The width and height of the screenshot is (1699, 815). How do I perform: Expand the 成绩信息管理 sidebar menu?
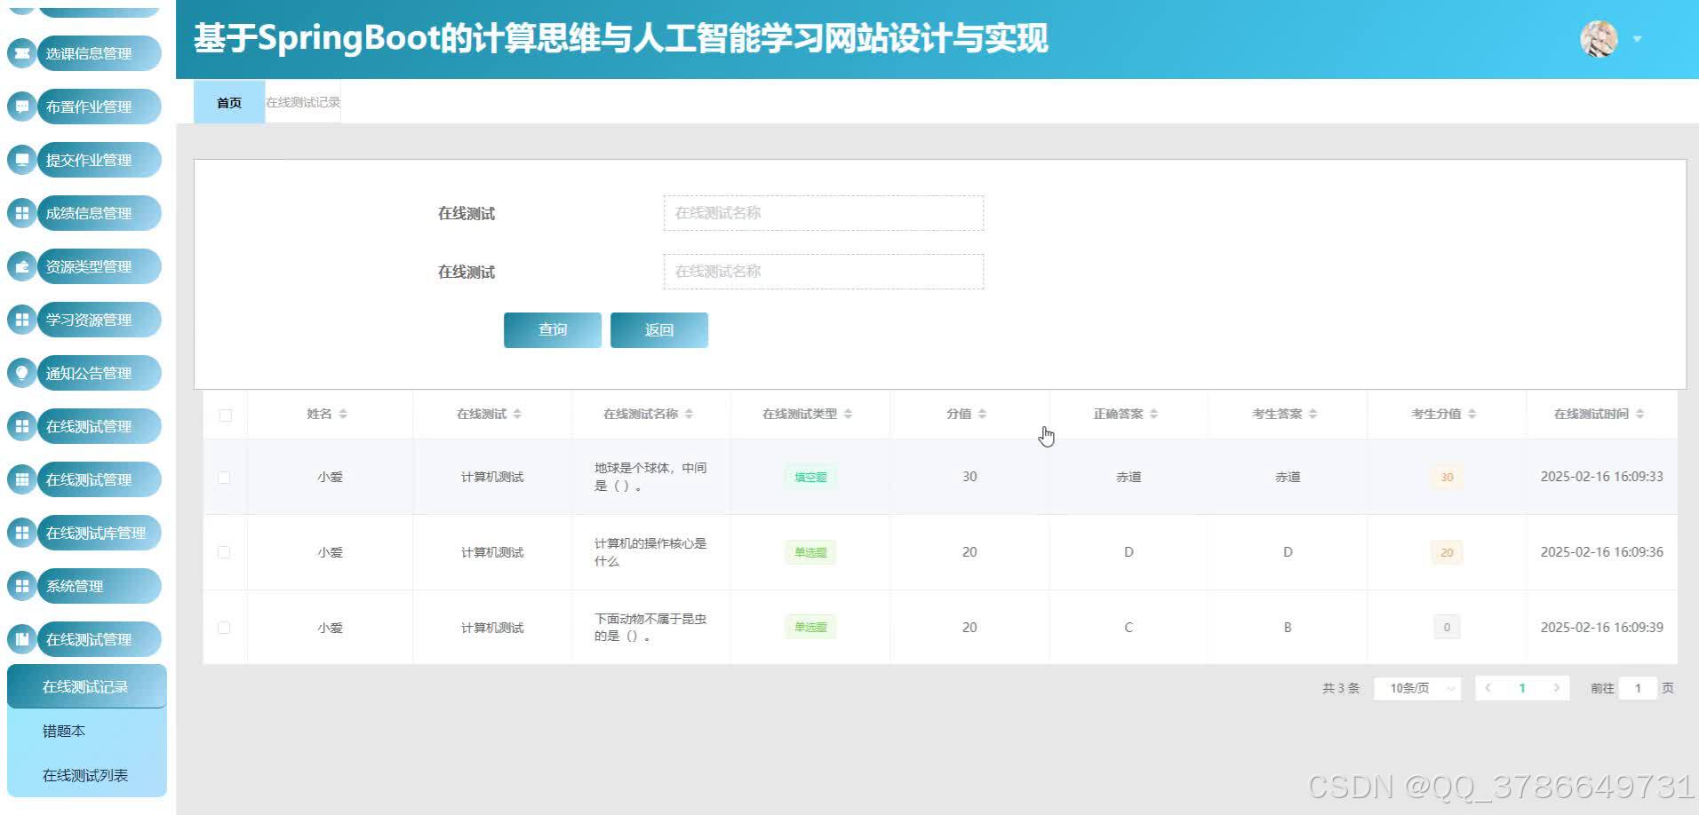(x=99, y=213)
